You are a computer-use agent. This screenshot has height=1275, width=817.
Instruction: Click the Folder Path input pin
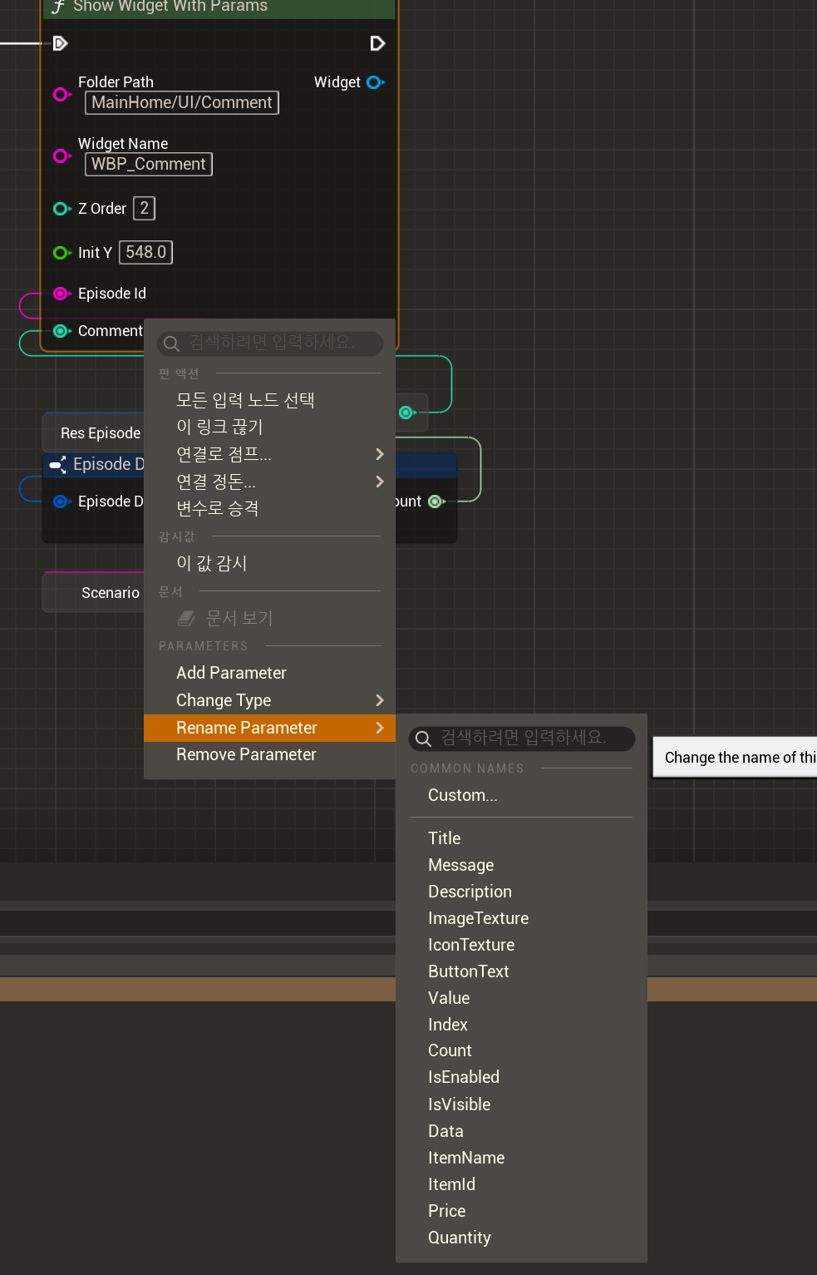click(61, 94)
